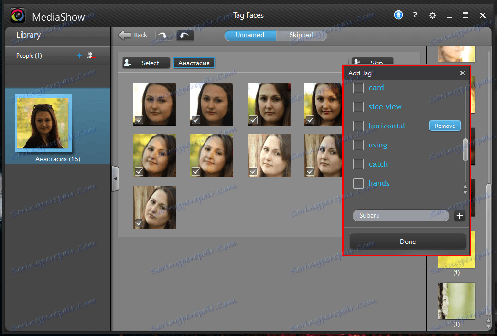Maximize the MediaShow window
Image resolution: width=497 pixels, height=336 pixels.
[465, 15]
